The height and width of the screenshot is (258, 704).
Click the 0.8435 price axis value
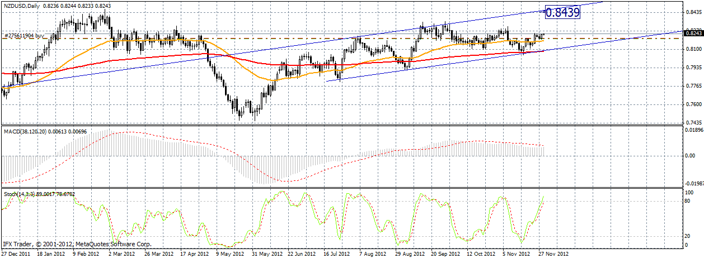click(693, 12)
